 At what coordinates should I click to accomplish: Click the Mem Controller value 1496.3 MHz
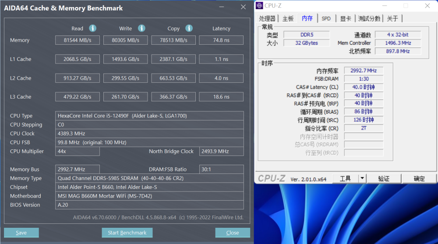pos(398,43)
